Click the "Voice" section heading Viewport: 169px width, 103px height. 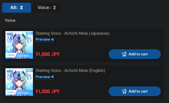click(10, 20)
